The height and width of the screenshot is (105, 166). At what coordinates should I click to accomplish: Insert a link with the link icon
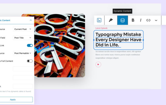148,20
